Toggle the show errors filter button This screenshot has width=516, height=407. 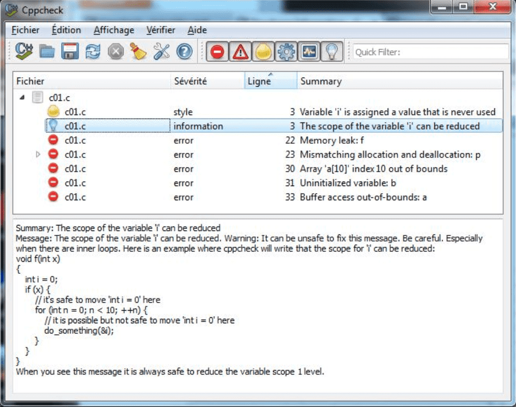point(218,51)
